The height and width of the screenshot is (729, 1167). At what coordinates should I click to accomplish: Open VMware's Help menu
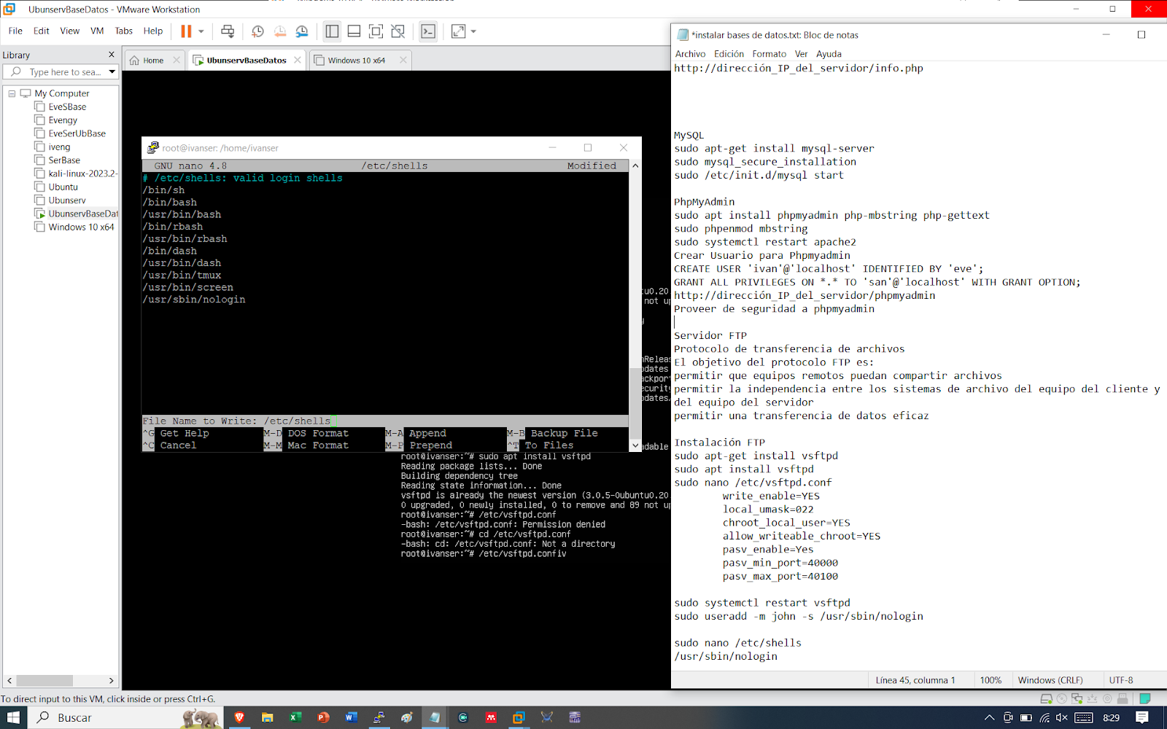[153, 31]
